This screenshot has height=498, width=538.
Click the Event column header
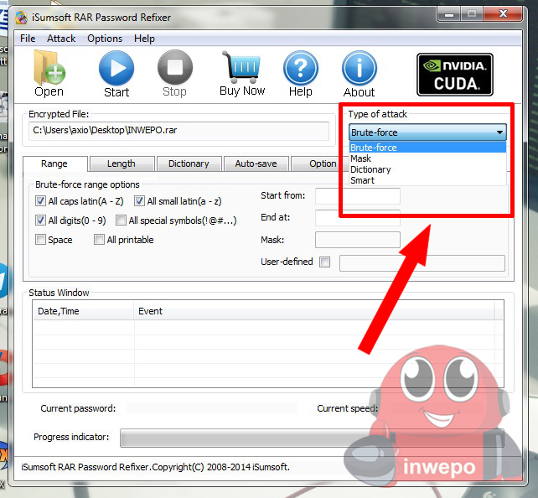(314, 311)
